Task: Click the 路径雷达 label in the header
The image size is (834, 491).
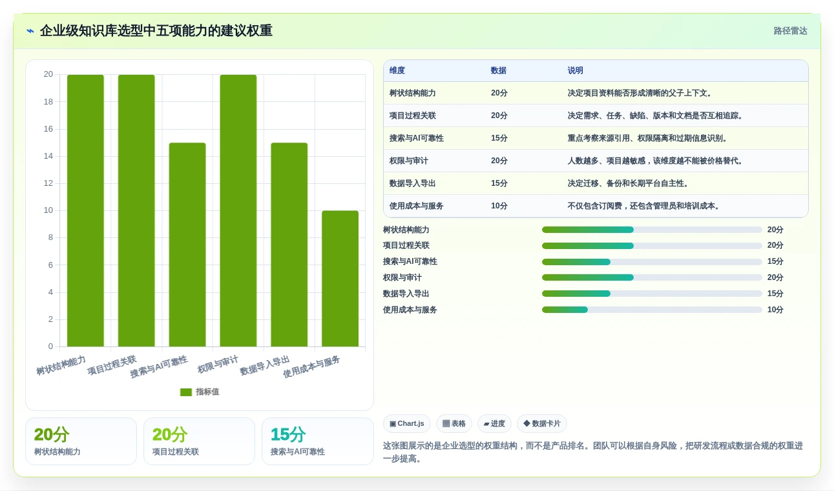Action: pos(790,31)
